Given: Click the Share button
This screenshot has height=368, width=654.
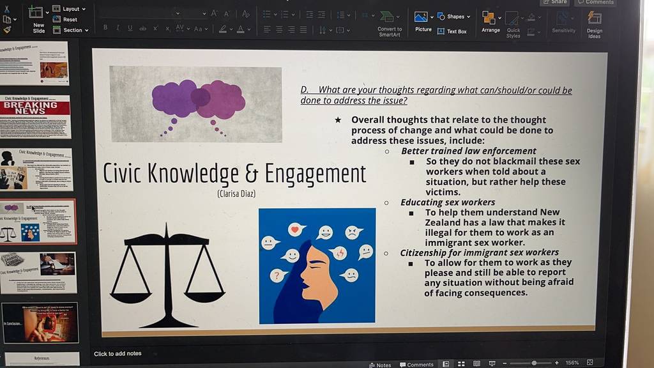Looking at the screenshot, I should [x=555, y=2].
